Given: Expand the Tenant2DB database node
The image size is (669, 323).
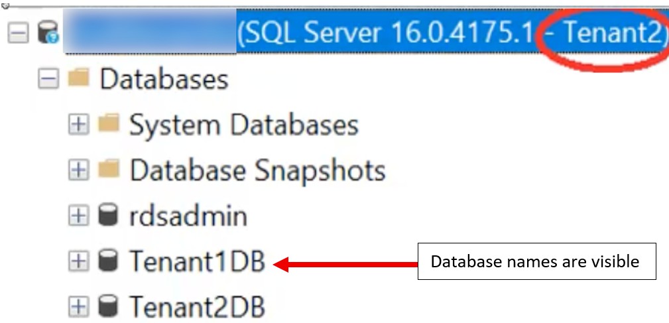Looking at the screenshot, I should coord(79,306).
